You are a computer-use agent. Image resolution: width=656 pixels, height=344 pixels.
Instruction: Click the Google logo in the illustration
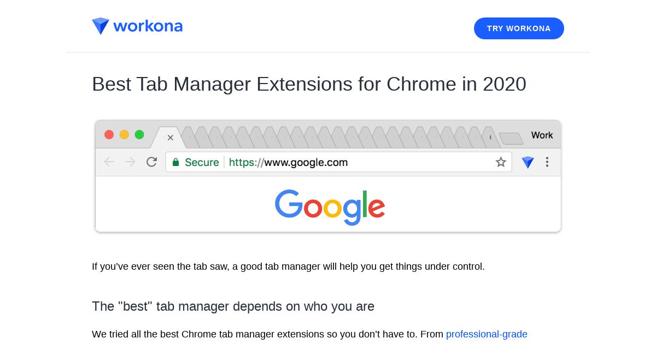point(330,207)
